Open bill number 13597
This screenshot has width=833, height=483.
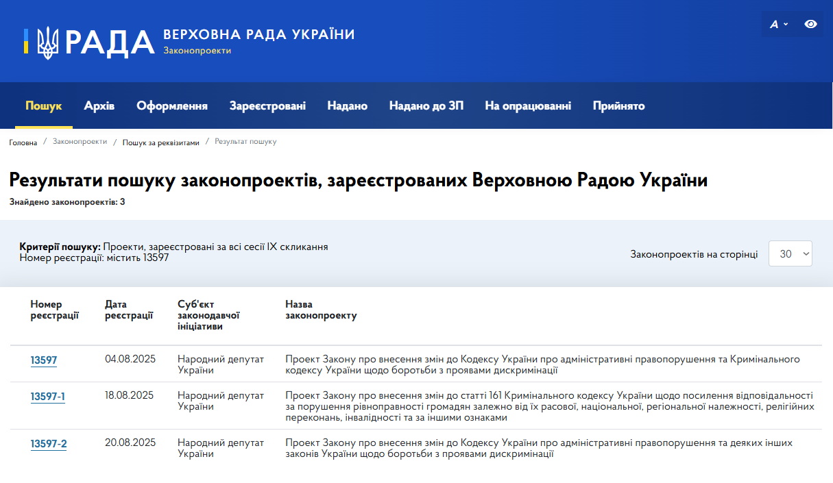(44, 360)
